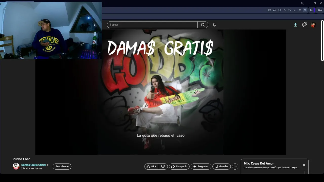Click the Damas Gratis channel avatar
The width and height of the screenshot is (324, 182).
[16, 166]
